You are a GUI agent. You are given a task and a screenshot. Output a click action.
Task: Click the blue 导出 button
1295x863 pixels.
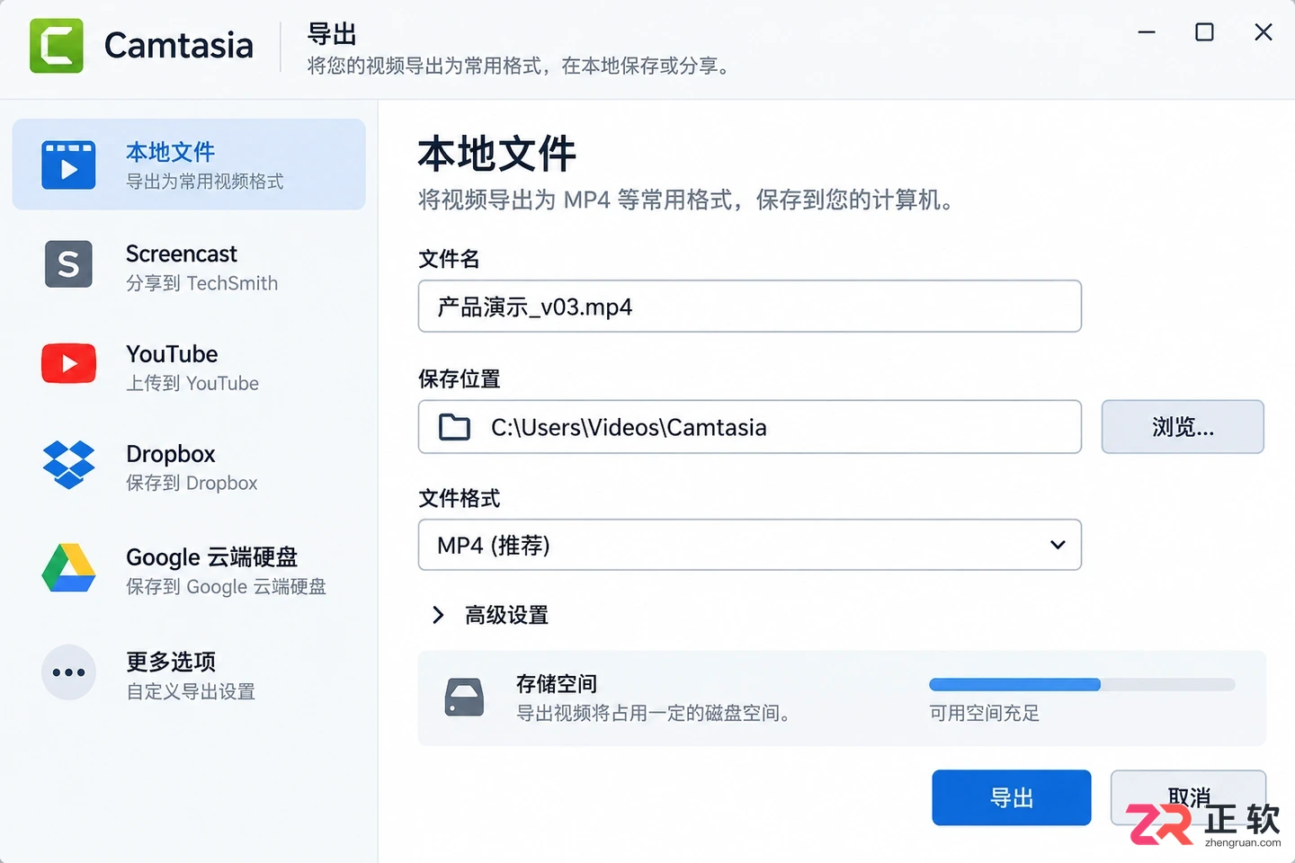(x=1012, y=797)
